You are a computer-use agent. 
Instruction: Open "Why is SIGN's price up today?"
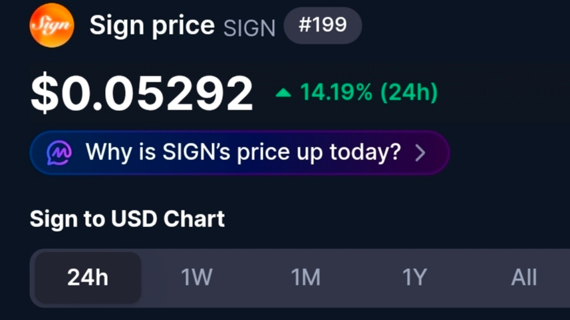point(239,153)
